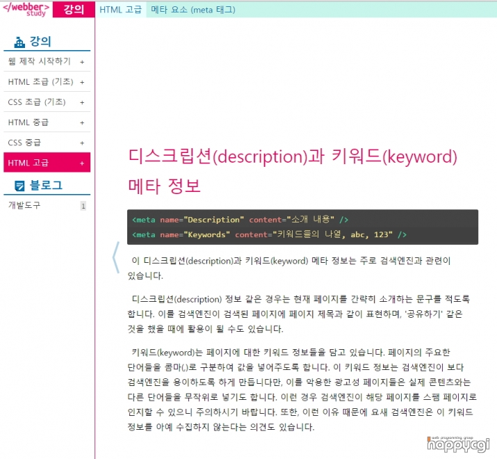Click the meta name="Description" code line
The height and width of the screenshot is (459, 497).
coord(240,220)
